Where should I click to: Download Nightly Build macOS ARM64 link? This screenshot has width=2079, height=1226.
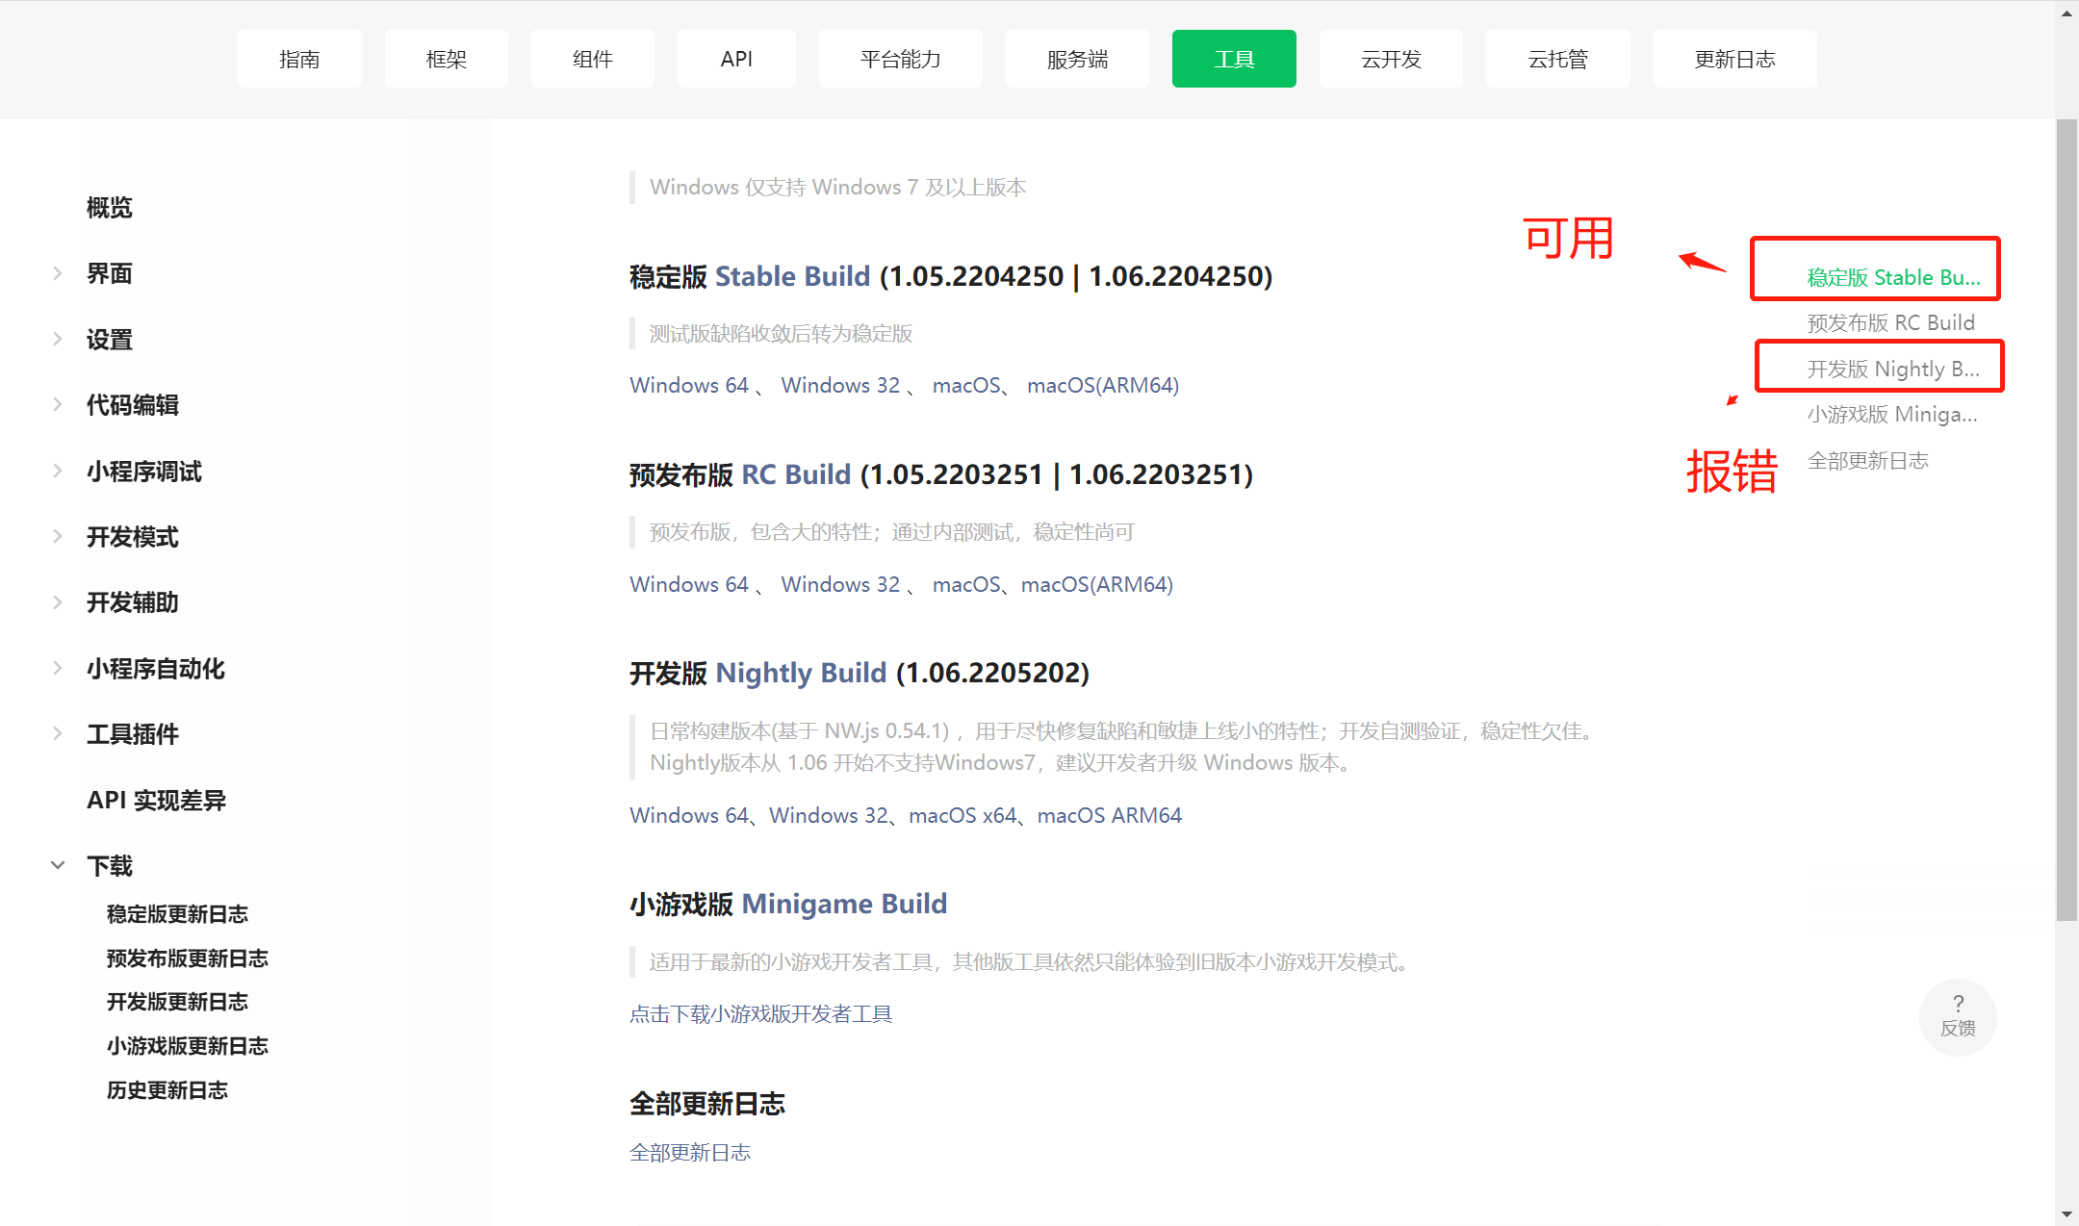tap(1109, 816)
